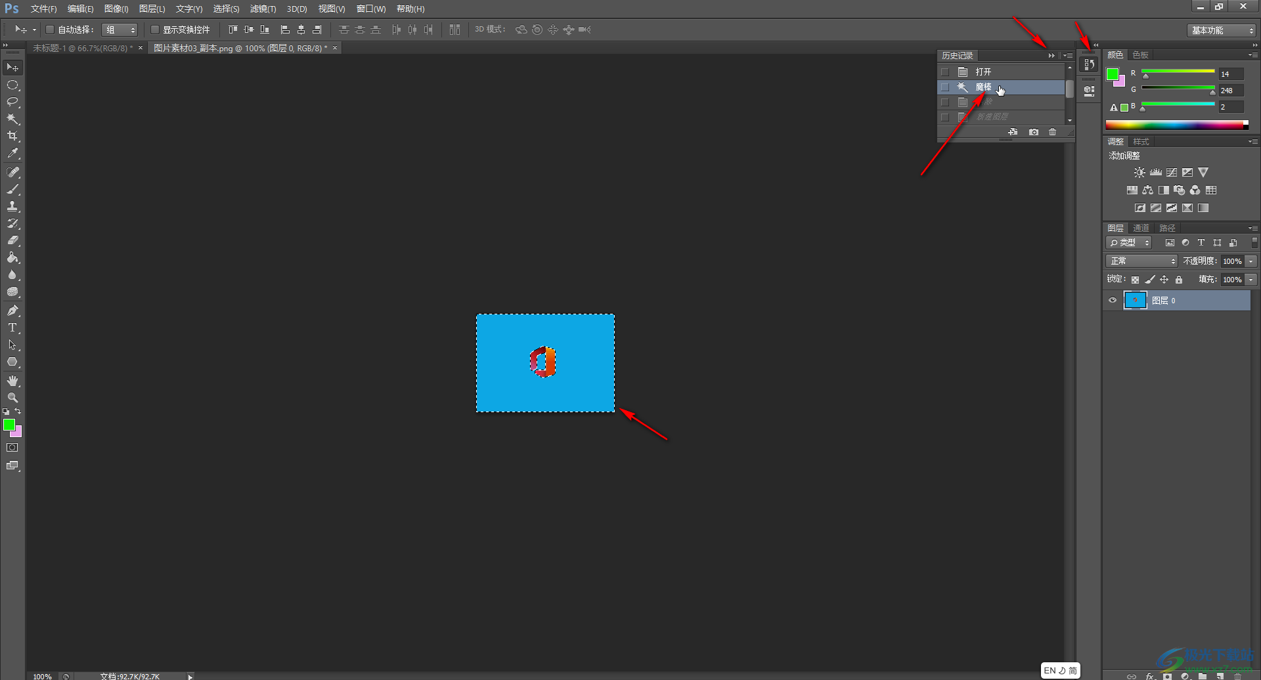
Task: Select the Ellipse shape tool
Action: pos(12,362)
